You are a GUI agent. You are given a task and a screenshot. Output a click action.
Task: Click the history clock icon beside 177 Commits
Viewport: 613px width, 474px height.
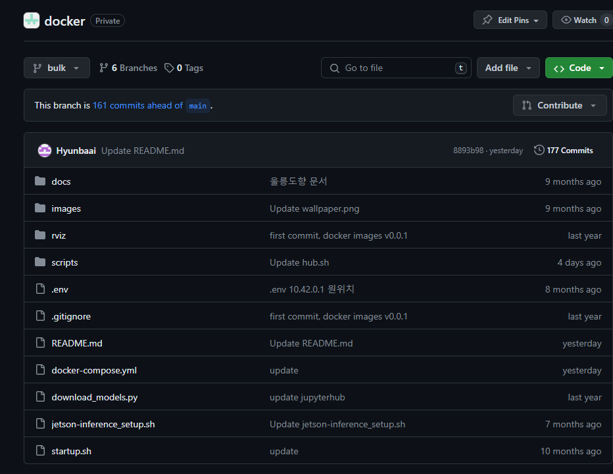[539, 150]
